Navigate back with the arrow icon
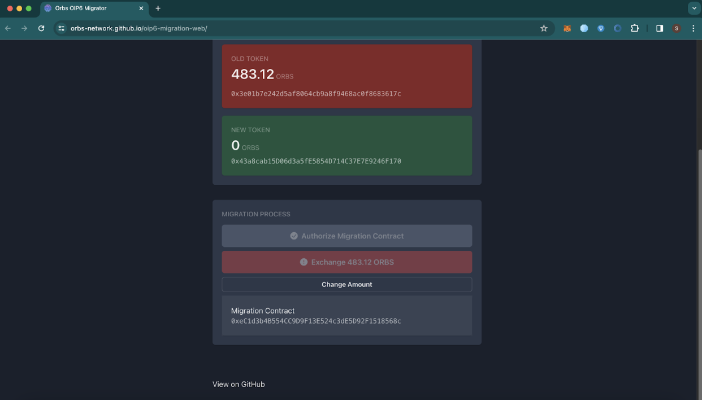This screenshot has height=400, width=702. pos(7,28)
